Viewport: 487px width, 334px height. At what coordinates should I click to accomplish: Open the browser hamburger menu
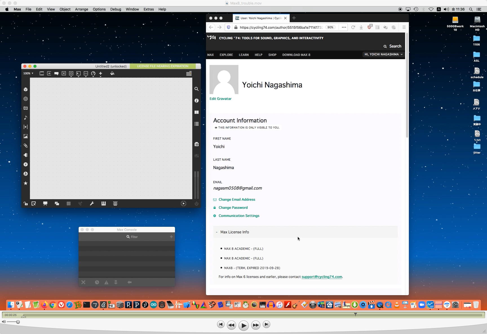[x=404, y=27]
